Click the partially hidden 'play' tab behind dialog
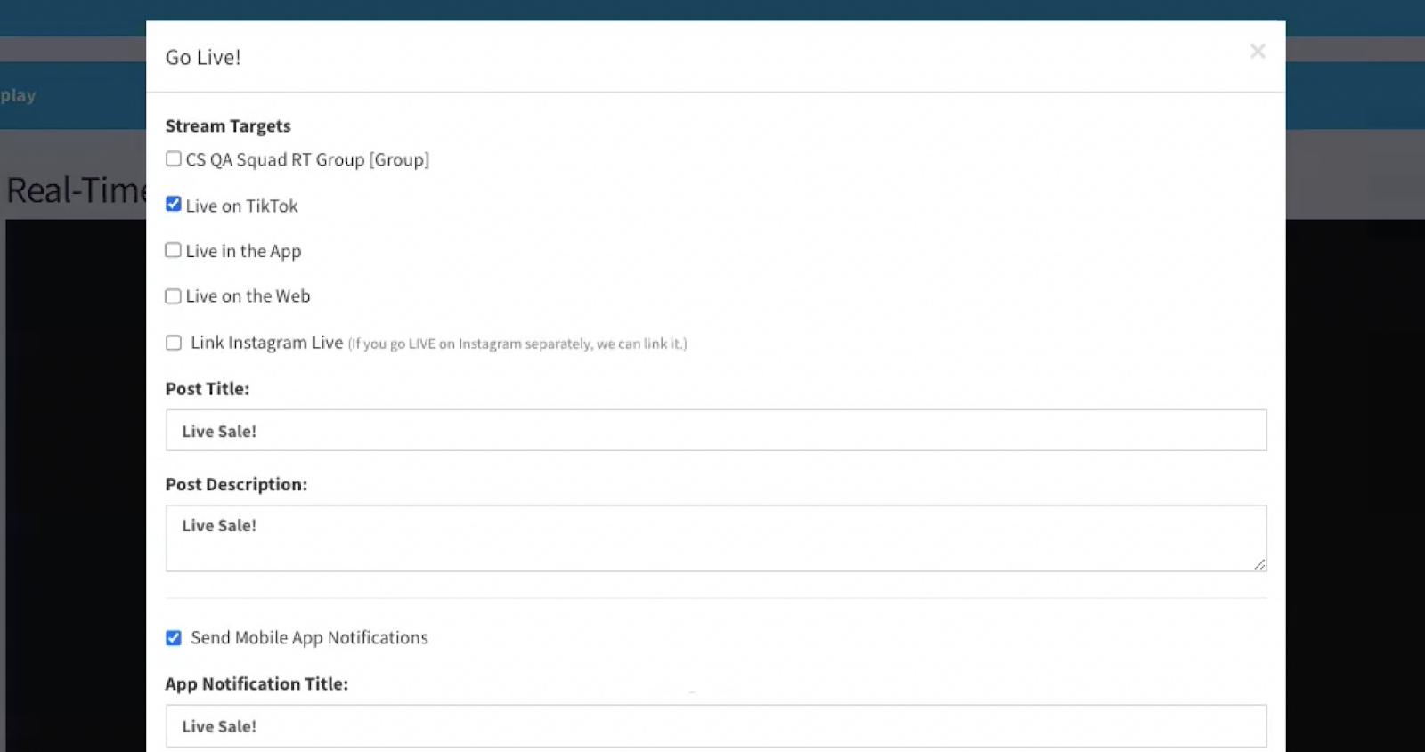 [x=18, y=95]
